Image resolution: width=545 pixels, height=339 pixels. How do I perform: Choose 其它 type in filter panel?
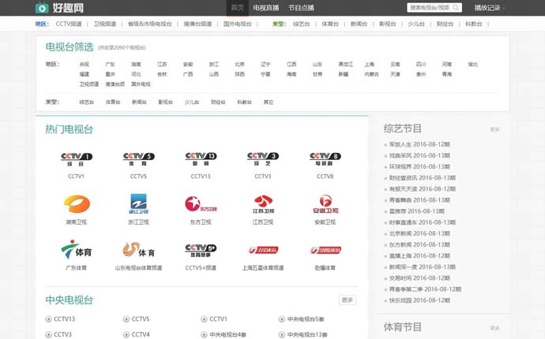point(269,102)
